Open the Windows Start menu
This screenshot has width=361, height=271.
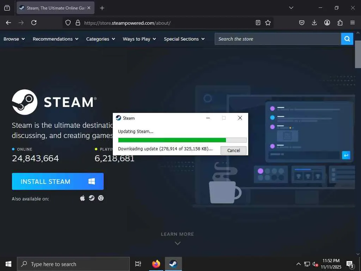tap(8, 264)
